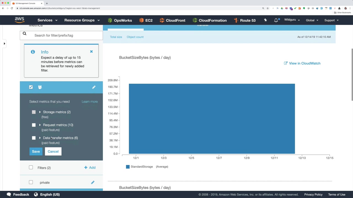Bookmark this page with star icon
Image resolution: width=353 pixels, height=198 pixels.
(268, 8)
